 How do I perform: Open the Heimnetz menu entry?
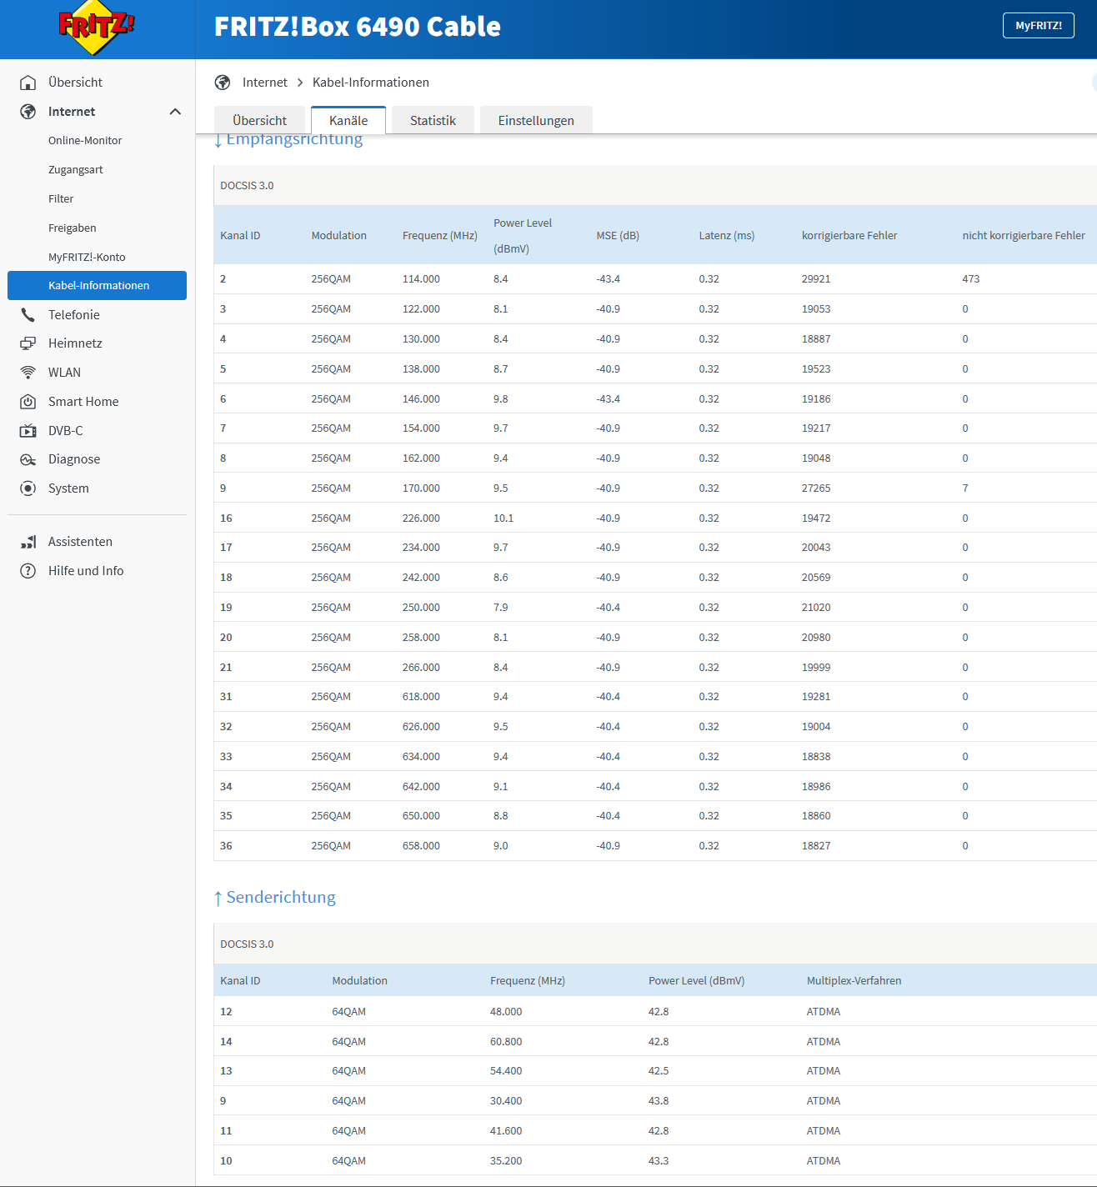coord(75,343)
